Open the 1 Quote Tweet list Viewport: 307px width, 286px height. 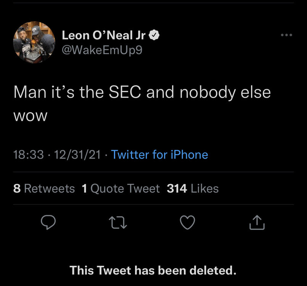[121, 188]
